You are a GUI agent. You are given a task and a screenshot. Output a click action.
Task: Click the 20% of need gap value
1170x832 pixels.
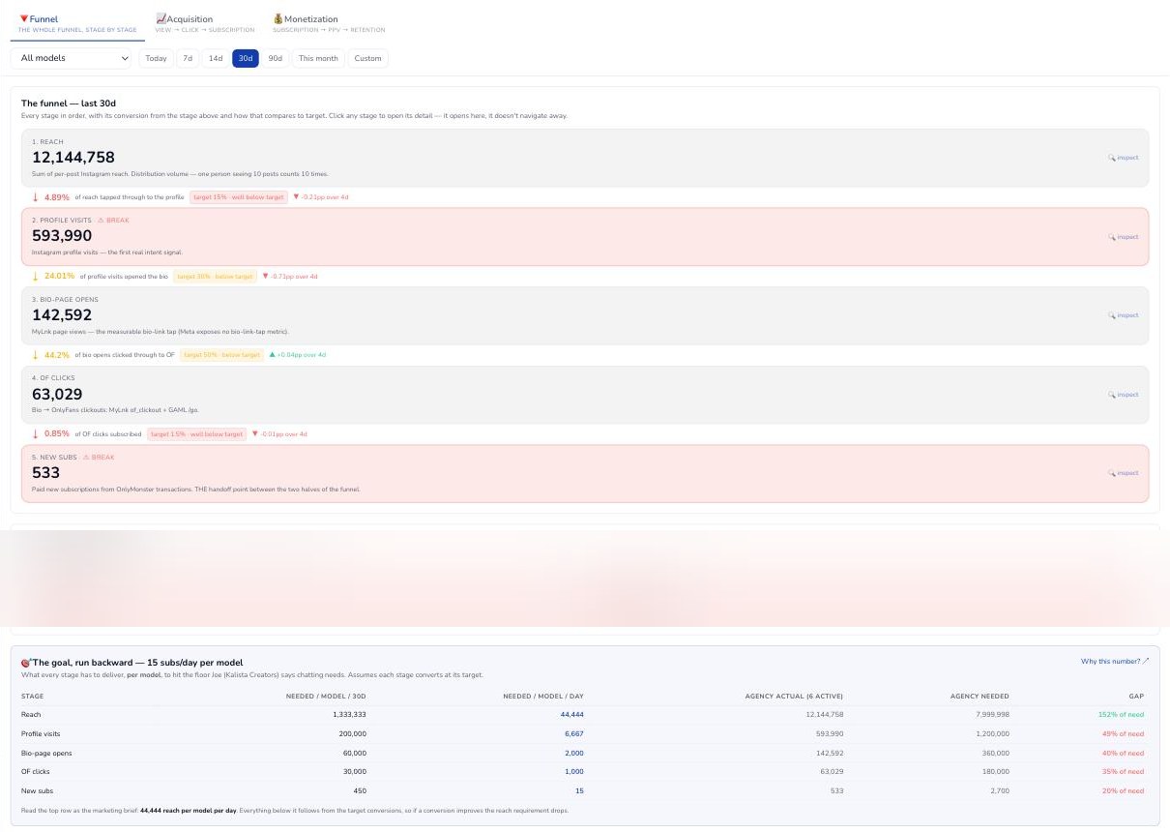pyautogui.click(x=1123, y=791)
